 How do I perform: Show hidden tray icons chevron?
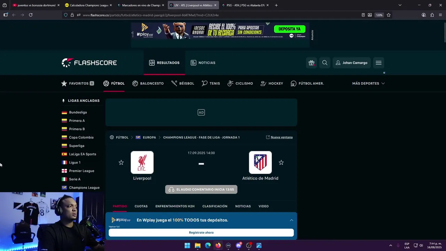[x=390, y=245]
